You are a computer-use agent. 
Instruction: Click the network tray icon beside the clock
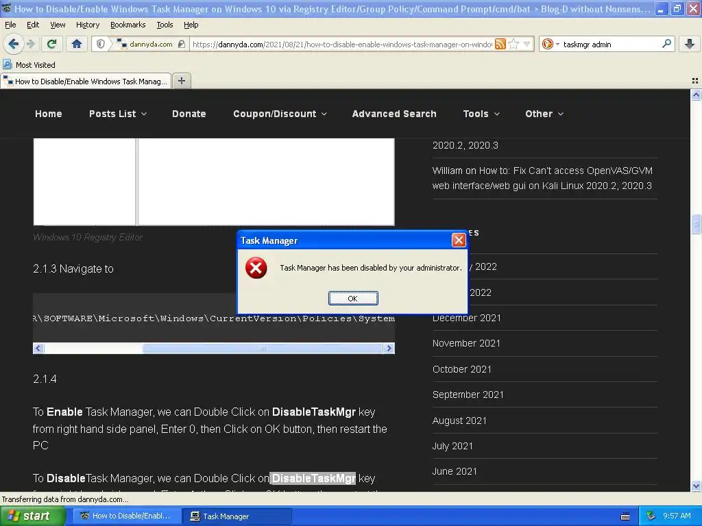point(651,516)
